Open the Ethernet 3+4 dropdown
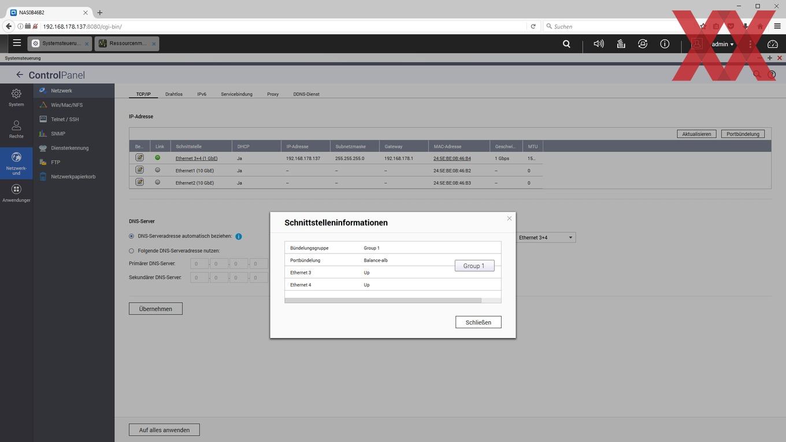The width and height of the screenshot is (786, 442). point(546,237)
